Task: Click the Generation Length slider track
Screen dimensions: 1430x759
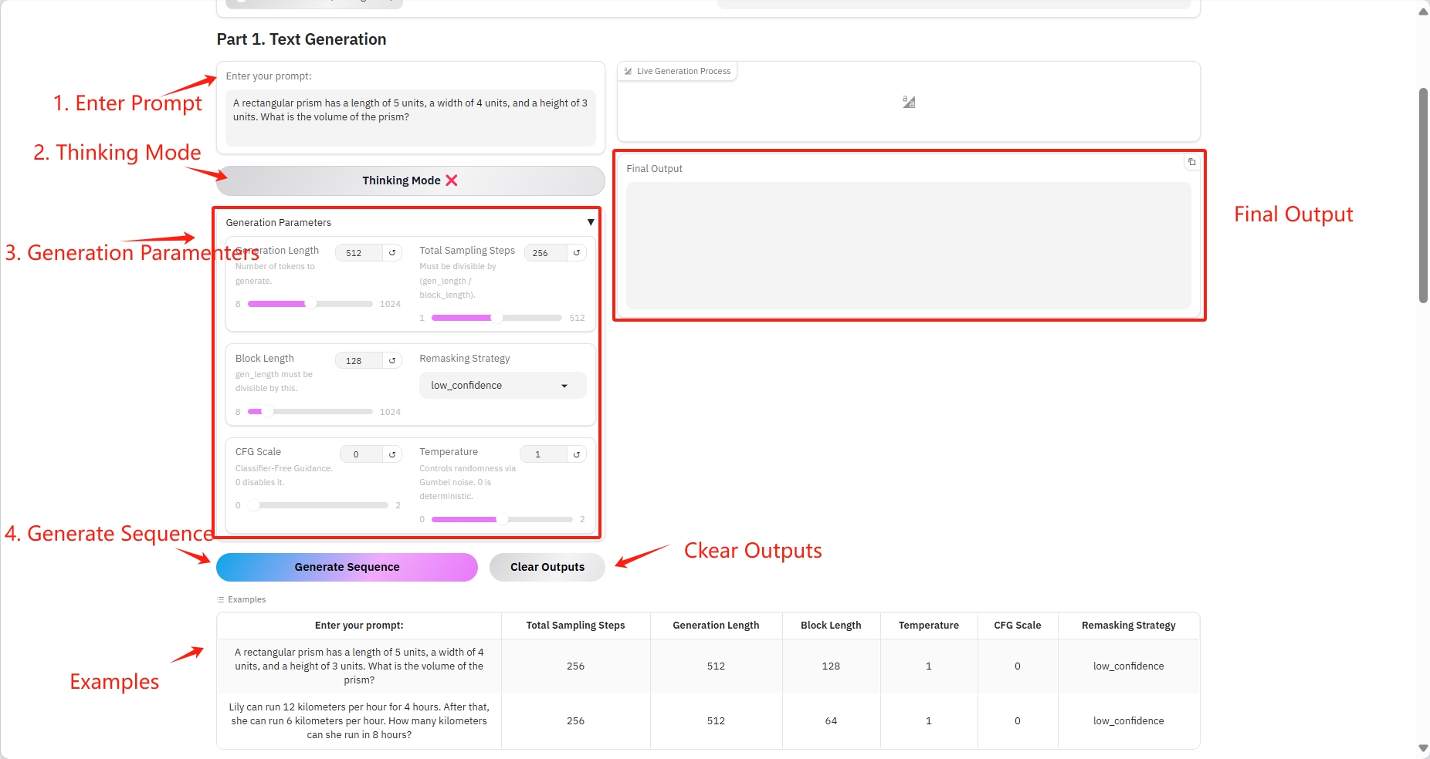Action: click(310, 304)
